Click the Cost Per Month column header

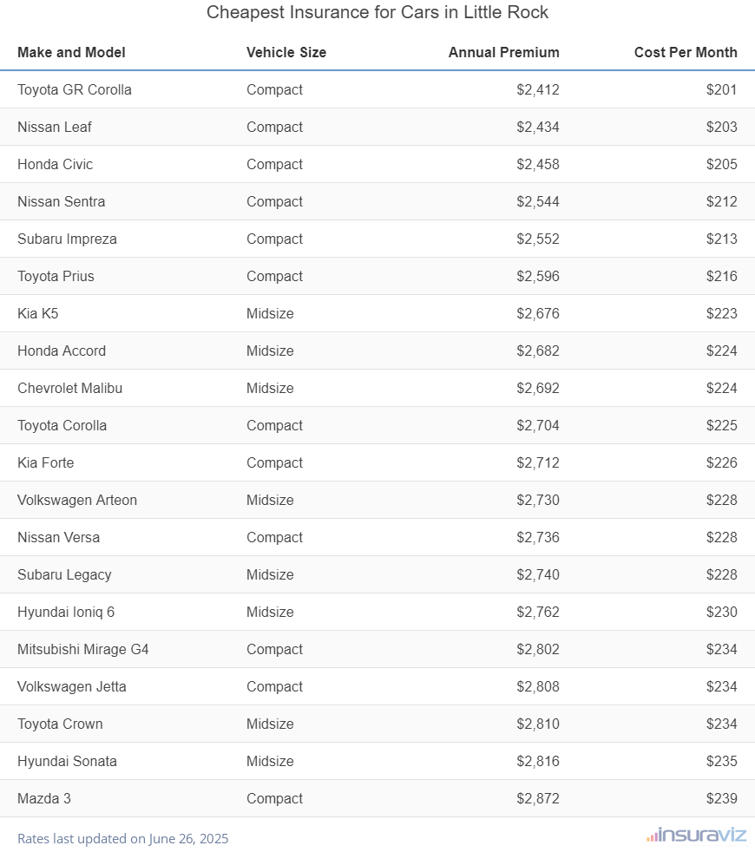[x=685, y=52]
